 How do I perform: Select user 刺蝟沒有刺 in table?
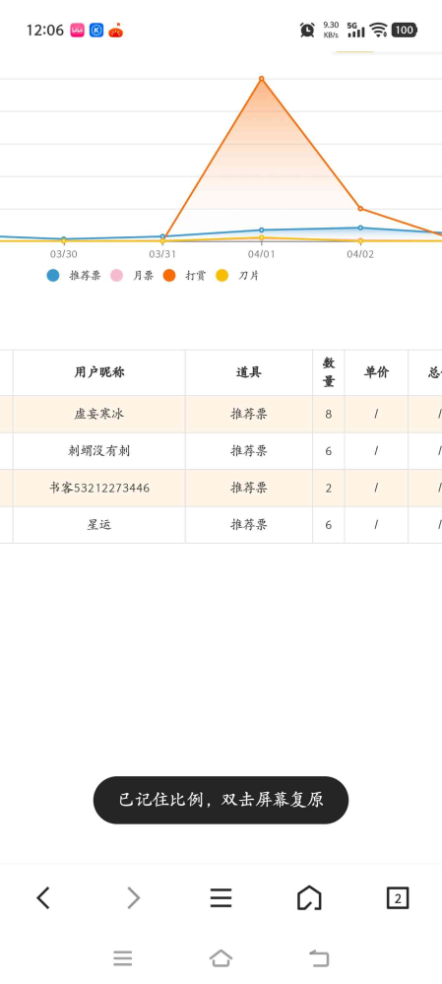pos(99,450)
